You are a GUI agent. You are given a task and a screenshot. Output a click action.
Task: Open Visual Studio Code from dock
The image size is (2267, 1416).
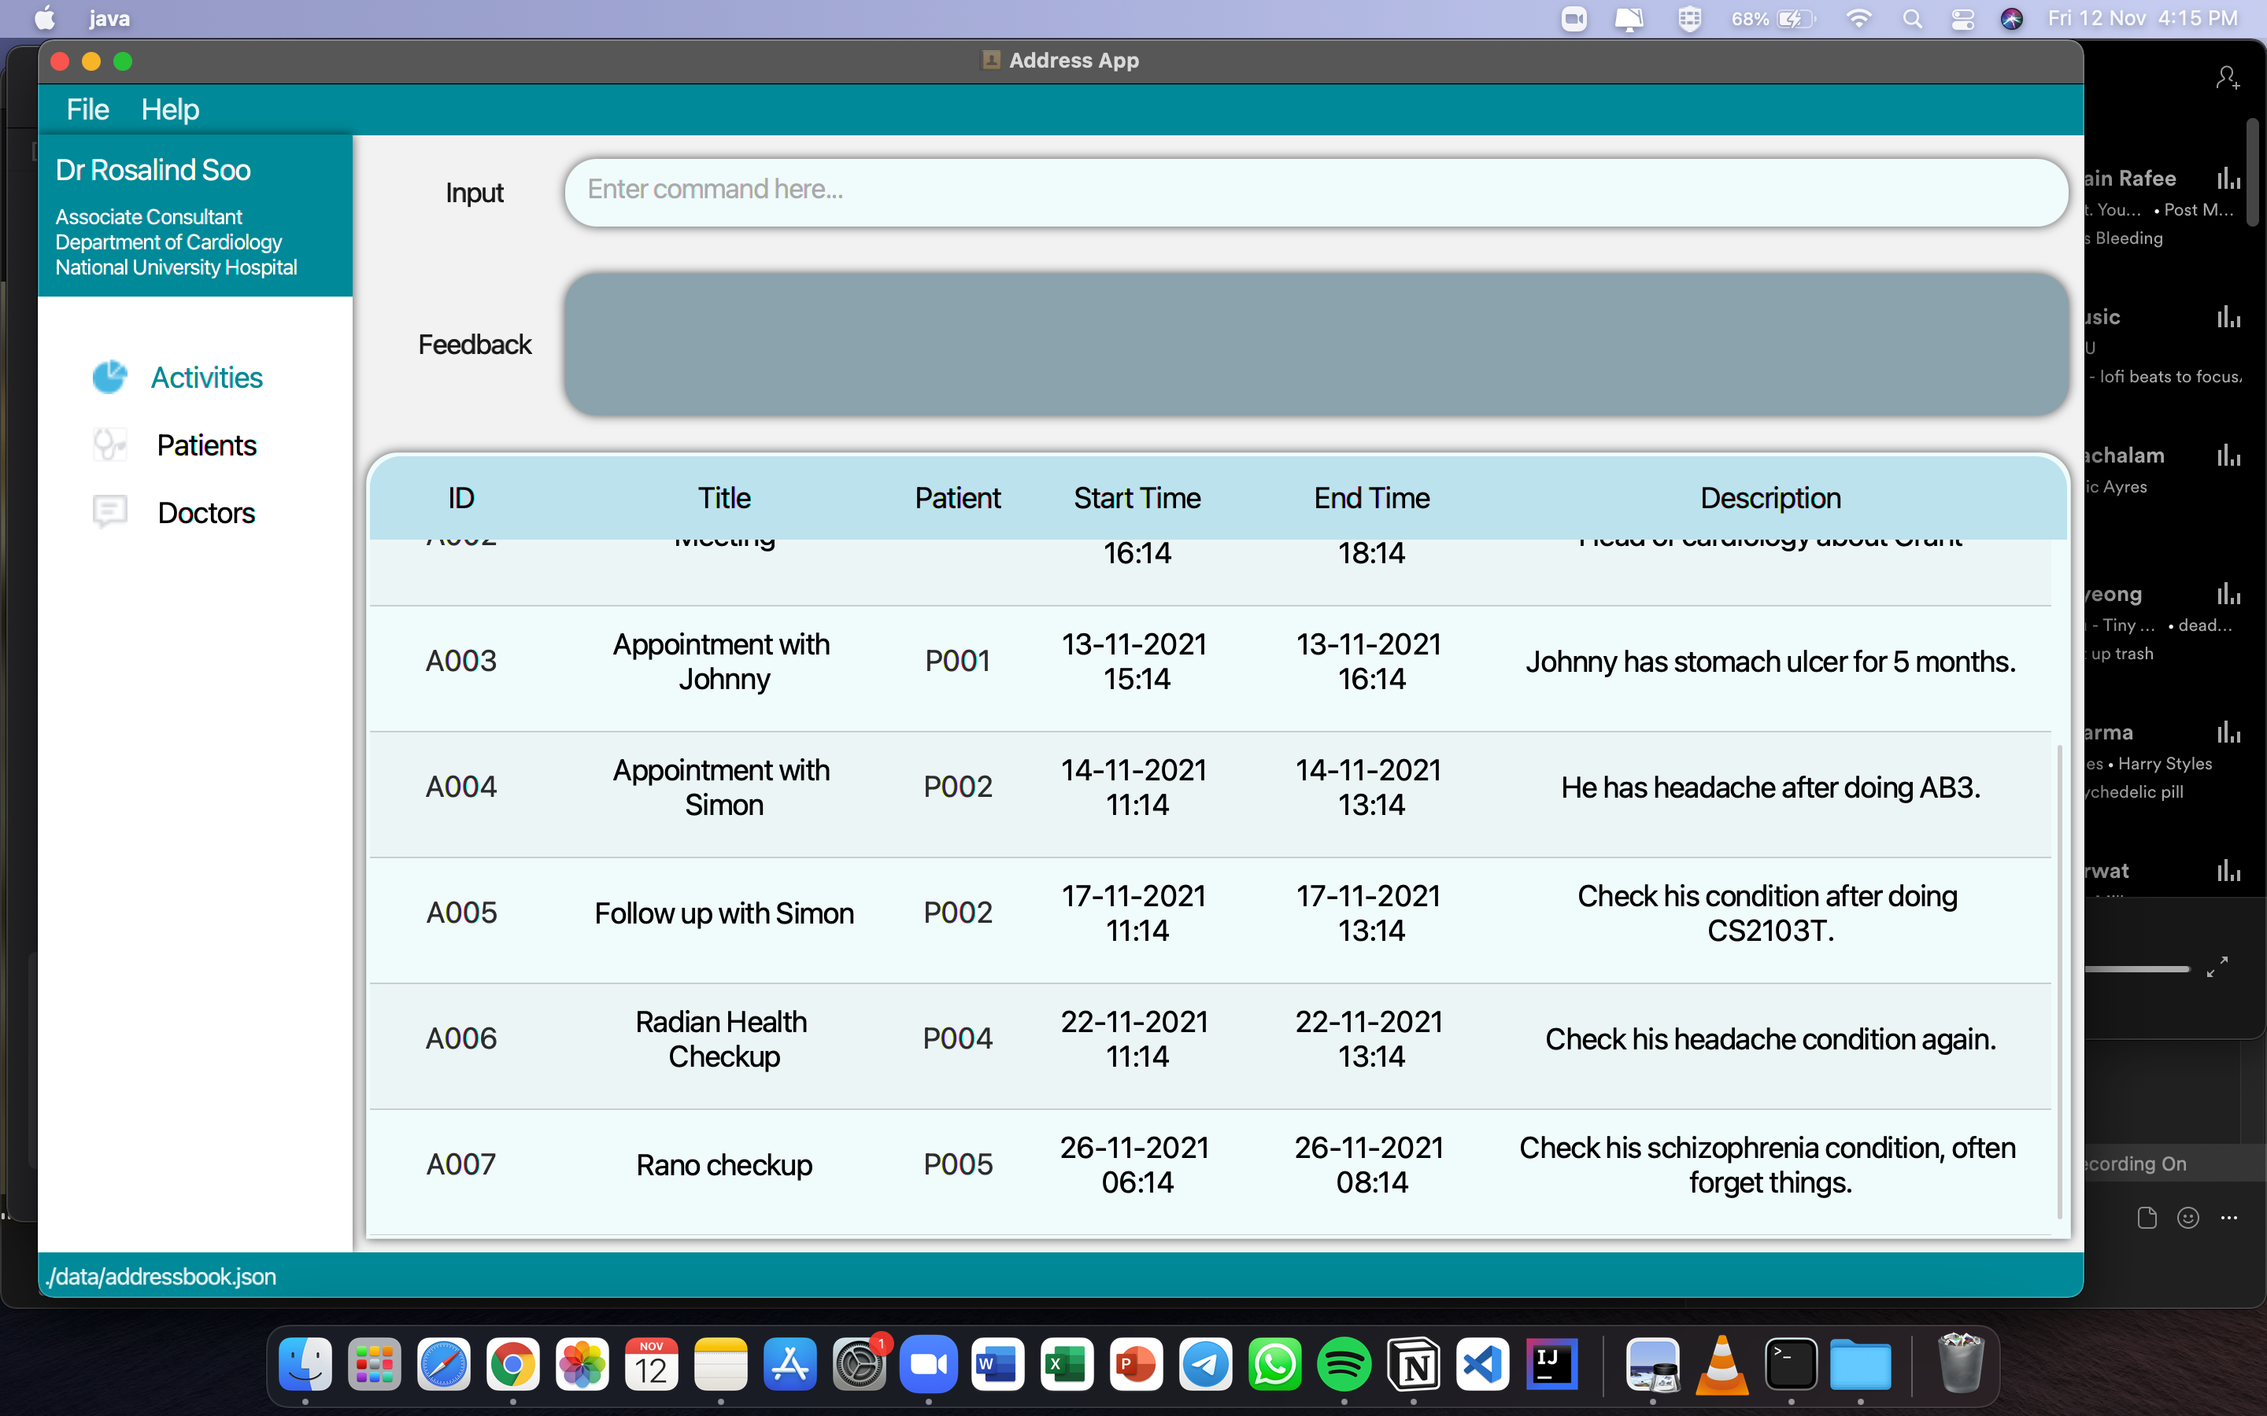point(1481,1365)
